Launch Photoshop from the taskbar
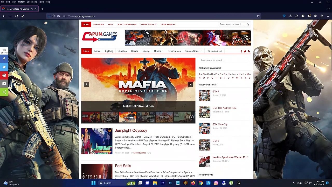 [170, 183]
